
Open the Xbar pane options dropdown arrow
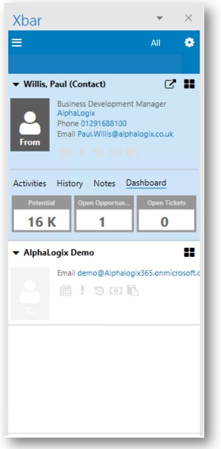159,19
